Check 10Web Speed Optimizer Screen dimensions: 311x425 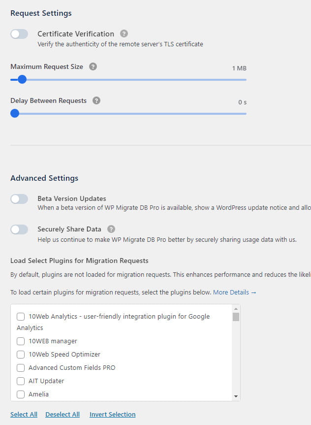click(21, 354)
